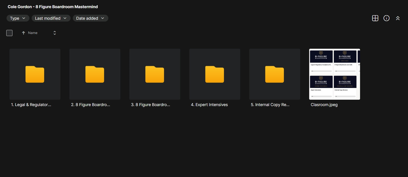The height and width of the screenshot is (177, 408).
Task: Tick the select all checkbox
Action: click(9, 33)
